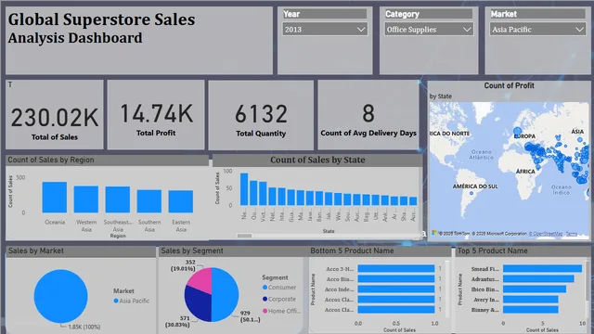Click the Bottom 5 Product Name title
Screen dimensions: 594x334
pyautogui.click(x=352, y=250)
